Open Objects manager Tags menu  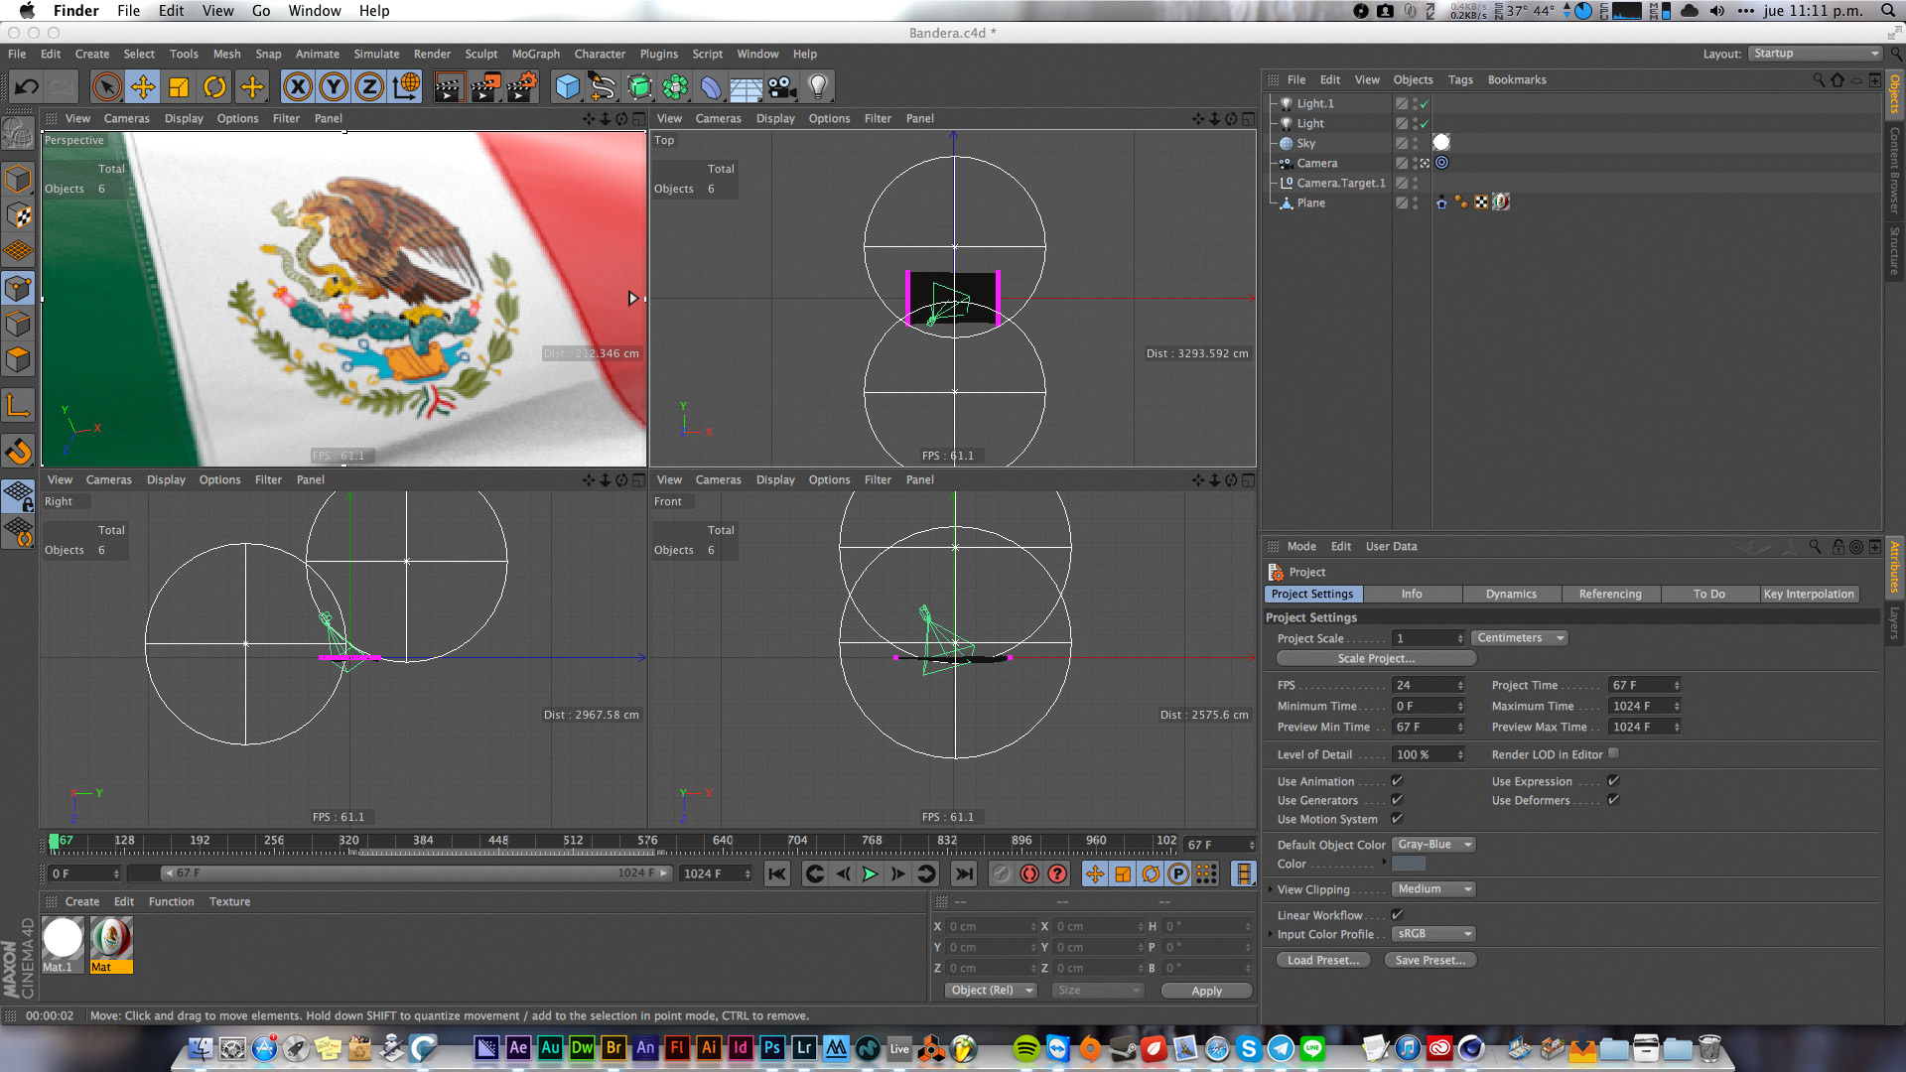coord(1459,80)
